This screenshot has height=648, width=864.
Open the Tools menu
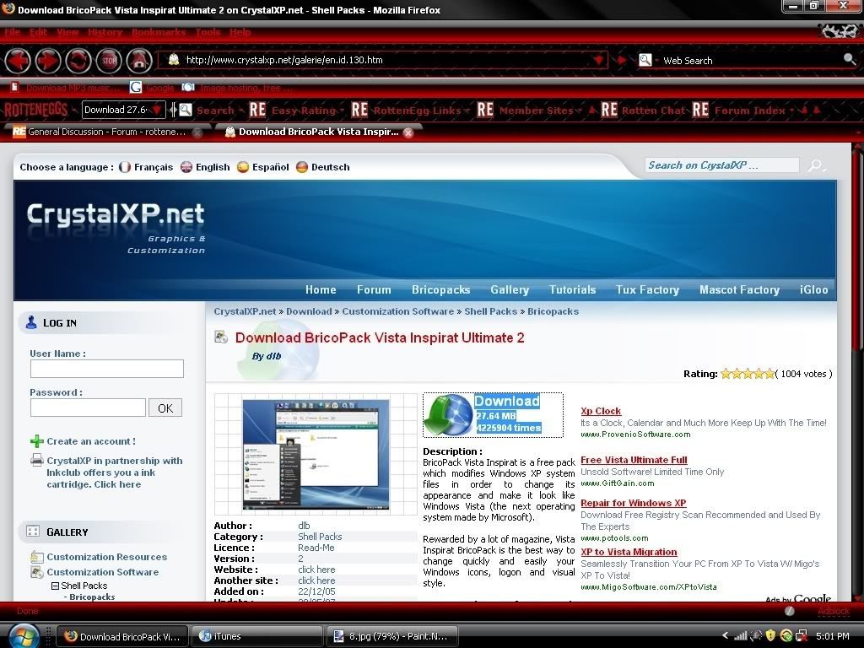tap(208, 32)
